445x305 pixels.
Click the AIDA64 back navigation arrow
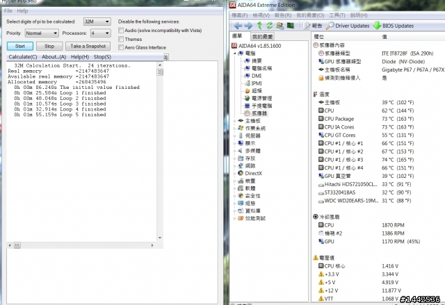click(x=238, y=26)
